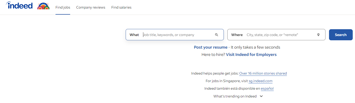Open Over 16 million stories shared link

[x=263, y=74]
